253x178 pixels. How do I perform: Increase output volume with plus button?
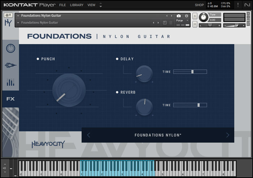pos(243,25)
